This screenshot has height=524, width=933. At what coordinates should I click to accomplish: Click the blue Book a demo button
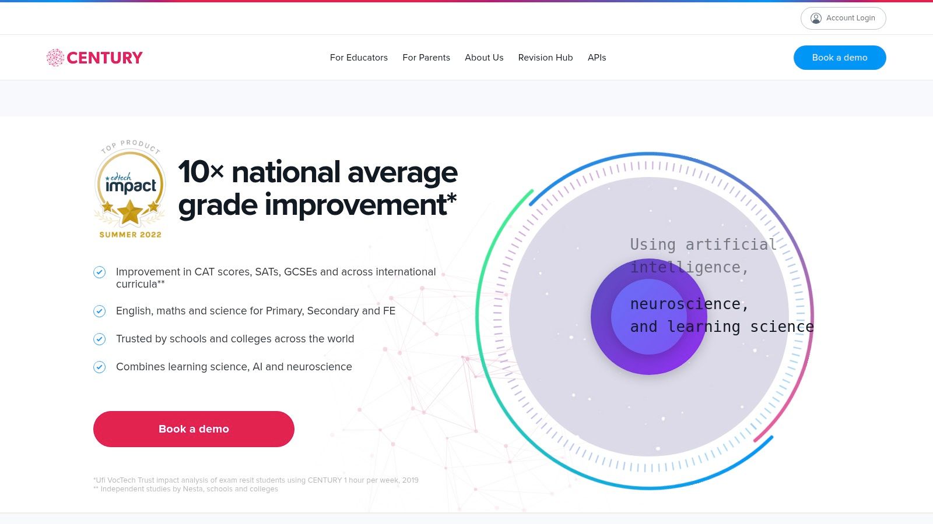[840, 58]
